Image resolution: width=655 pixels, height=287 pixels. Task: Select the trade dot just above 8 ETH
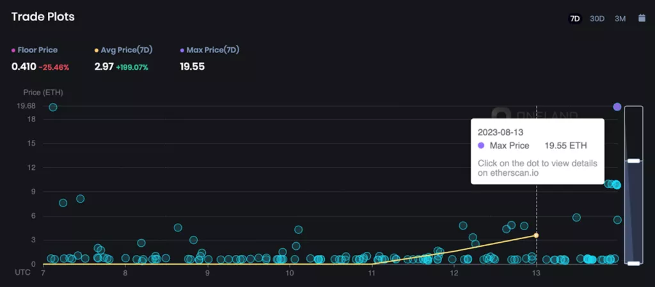coord(81,199)
